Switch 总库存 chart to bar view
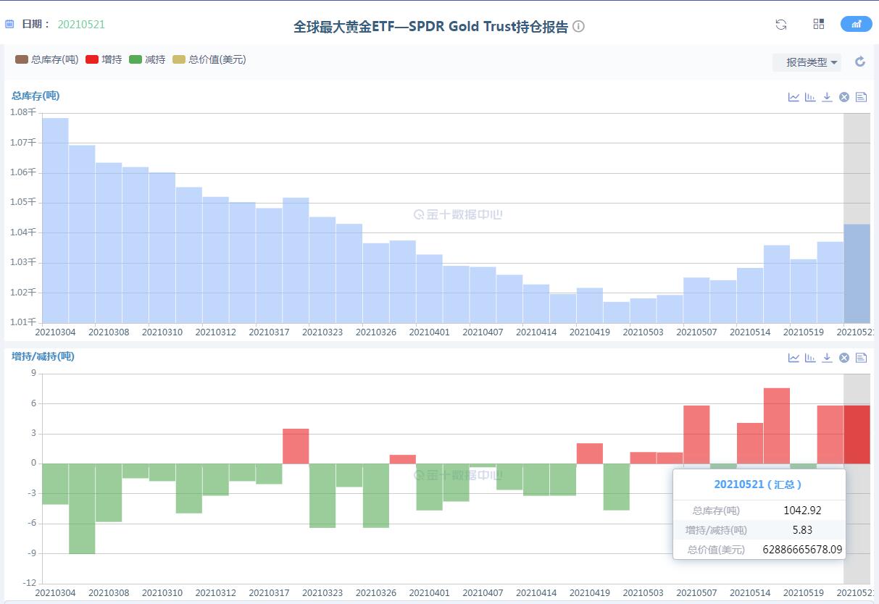Image resolution: width=879 pixels, height=604 pixels. tap(810, 97)
